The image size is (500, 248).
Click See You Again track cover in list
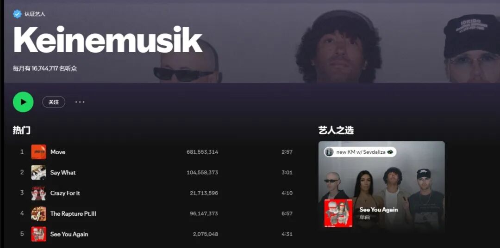[38, 234]
